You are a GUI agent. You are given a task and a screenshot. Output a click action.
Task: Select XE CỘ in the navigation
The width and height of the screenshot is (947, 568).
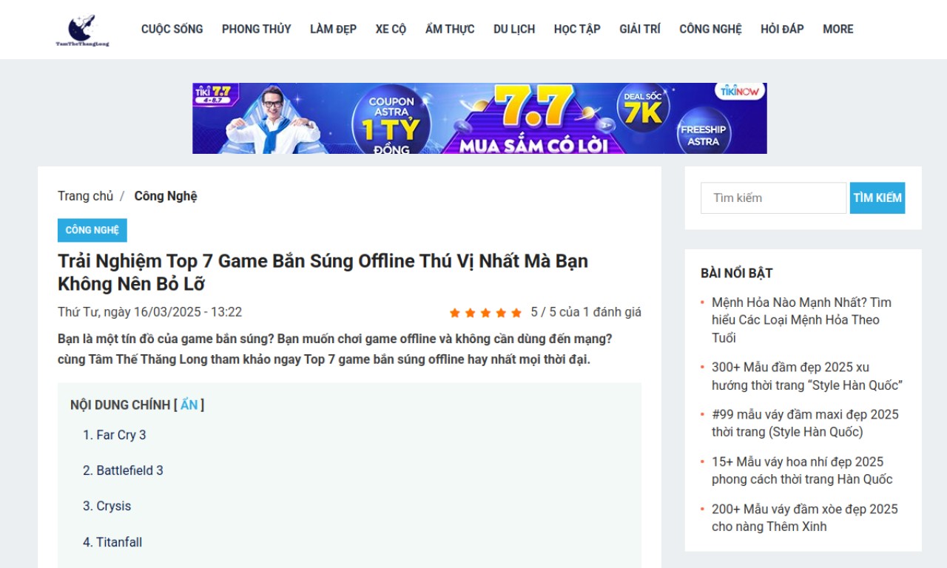click(x=391, y=30)
